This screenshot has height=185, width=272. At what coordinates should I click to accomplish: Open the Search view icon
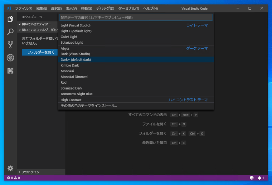click(x=10, y=31)
